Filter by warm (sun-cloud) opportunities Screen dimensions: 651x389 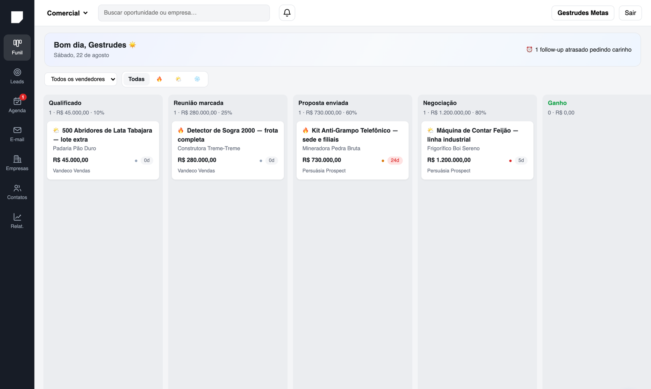[x=178, y=79]
